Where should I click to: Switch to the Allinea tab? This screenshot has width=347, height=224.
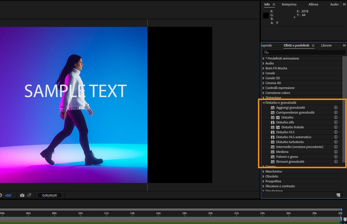coord(313,5)
